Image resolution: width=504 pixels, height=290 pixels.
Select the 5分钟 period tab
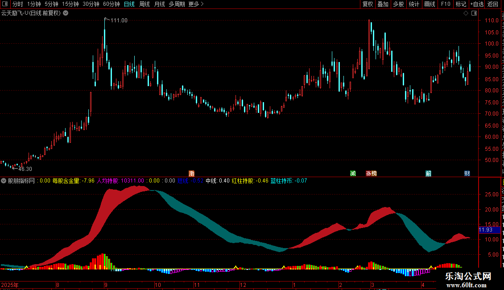pos(51,4)
